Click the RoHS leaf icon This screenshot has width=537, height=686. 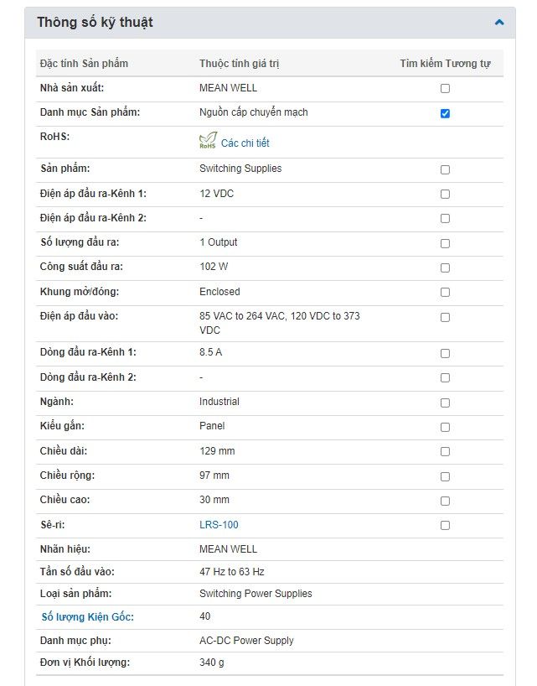tap(207, 141)
